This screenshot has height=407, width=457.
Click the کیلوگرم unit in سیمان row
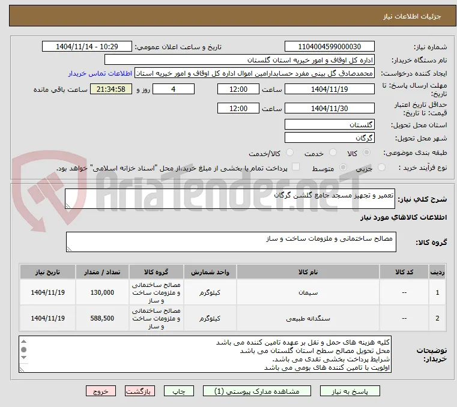pyautogui.click(x=210, y=292)
